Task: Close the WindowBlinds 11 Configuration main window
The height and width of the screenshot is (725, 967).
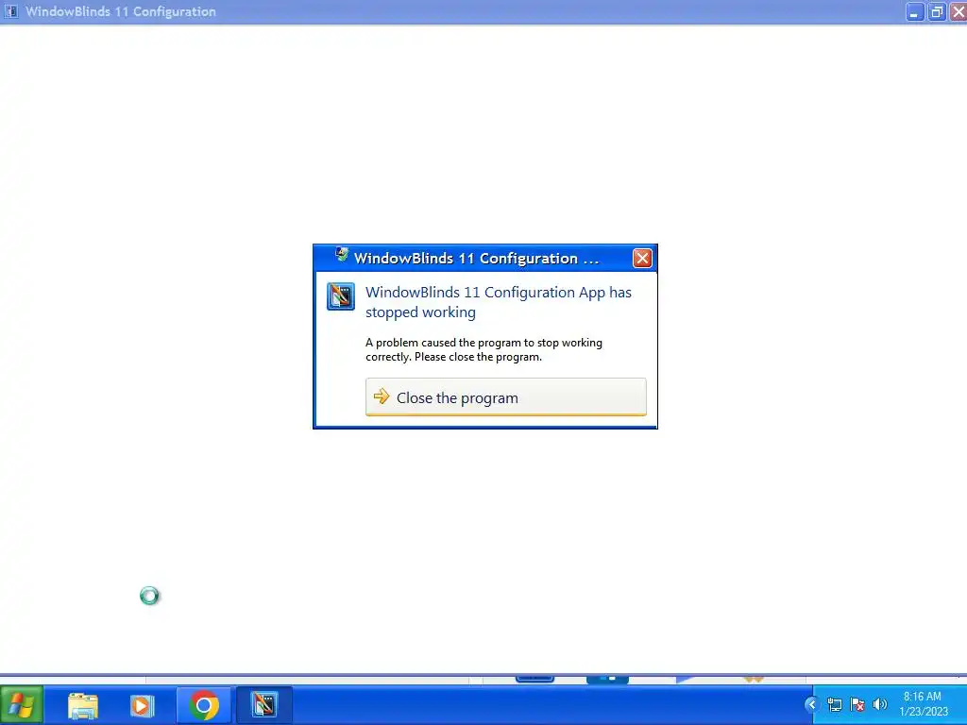Action: pyautogui.click(x=959, y=11)
